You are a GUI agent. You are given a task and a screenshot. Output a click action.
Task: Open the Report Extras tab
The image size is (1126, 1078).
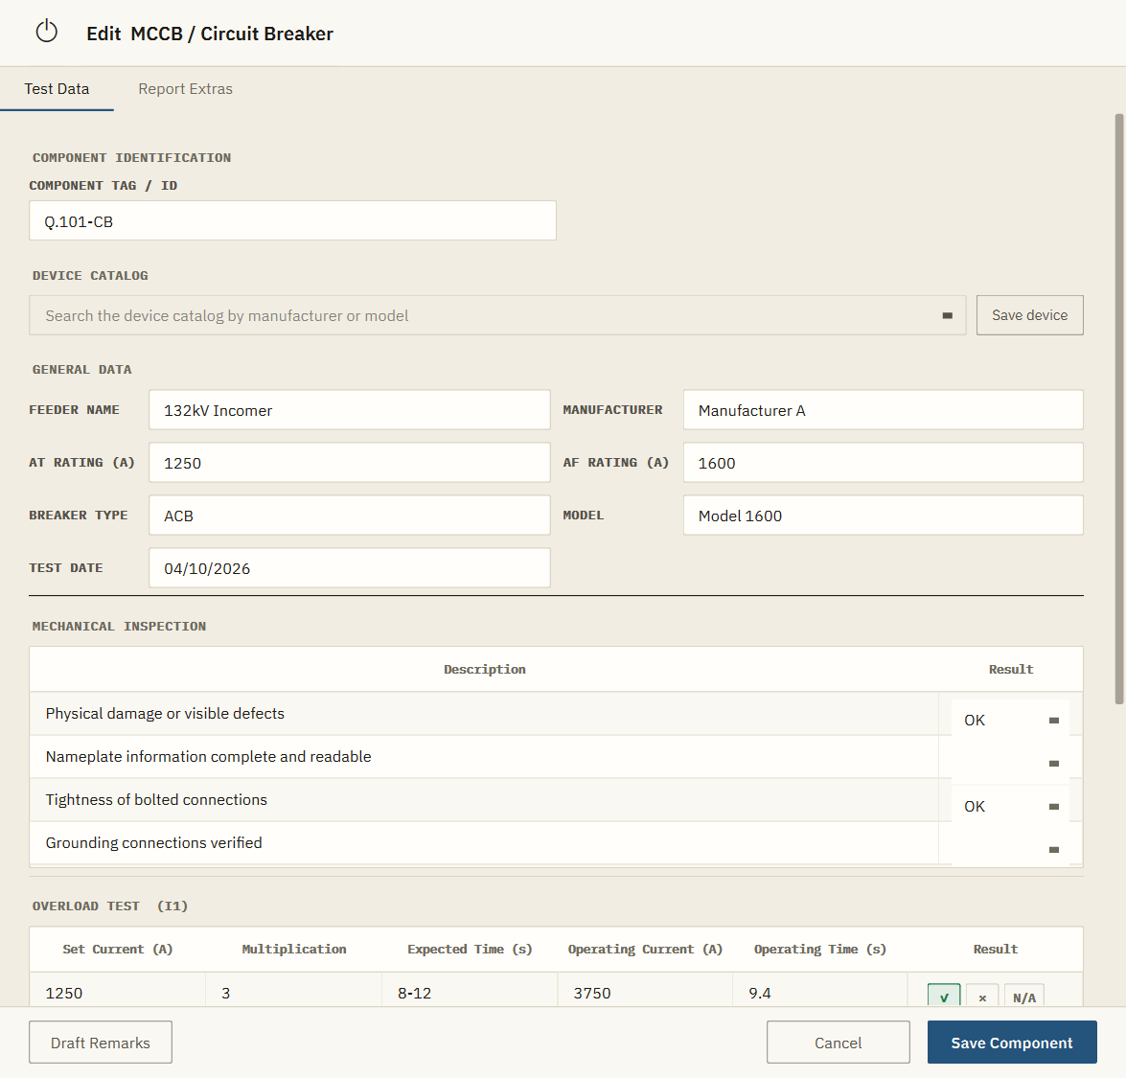click(x=185, y=89)
